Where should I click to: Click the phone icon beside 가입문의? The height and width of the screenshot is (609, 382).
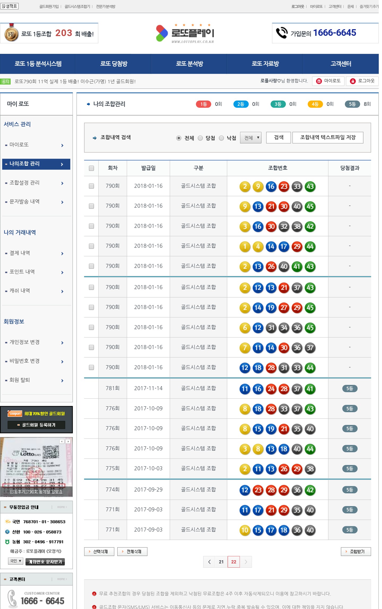coord(281,33)
